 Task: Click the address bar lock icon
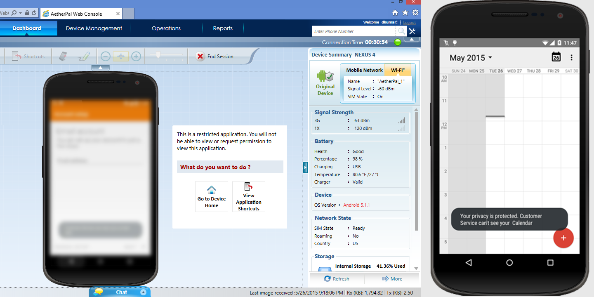pos(27,13)
